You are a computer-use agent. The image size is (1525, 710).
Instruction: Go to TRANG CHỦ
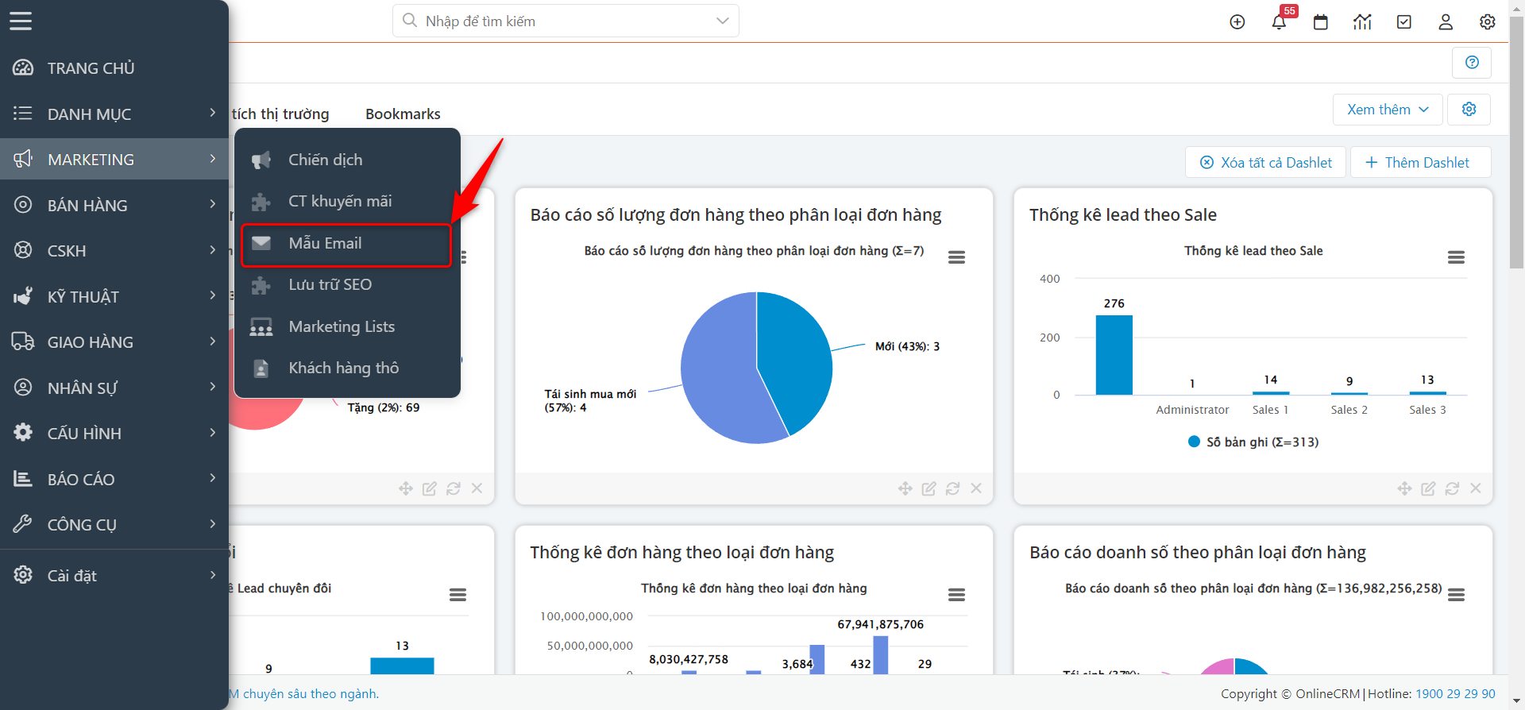(x=114, y=68)
